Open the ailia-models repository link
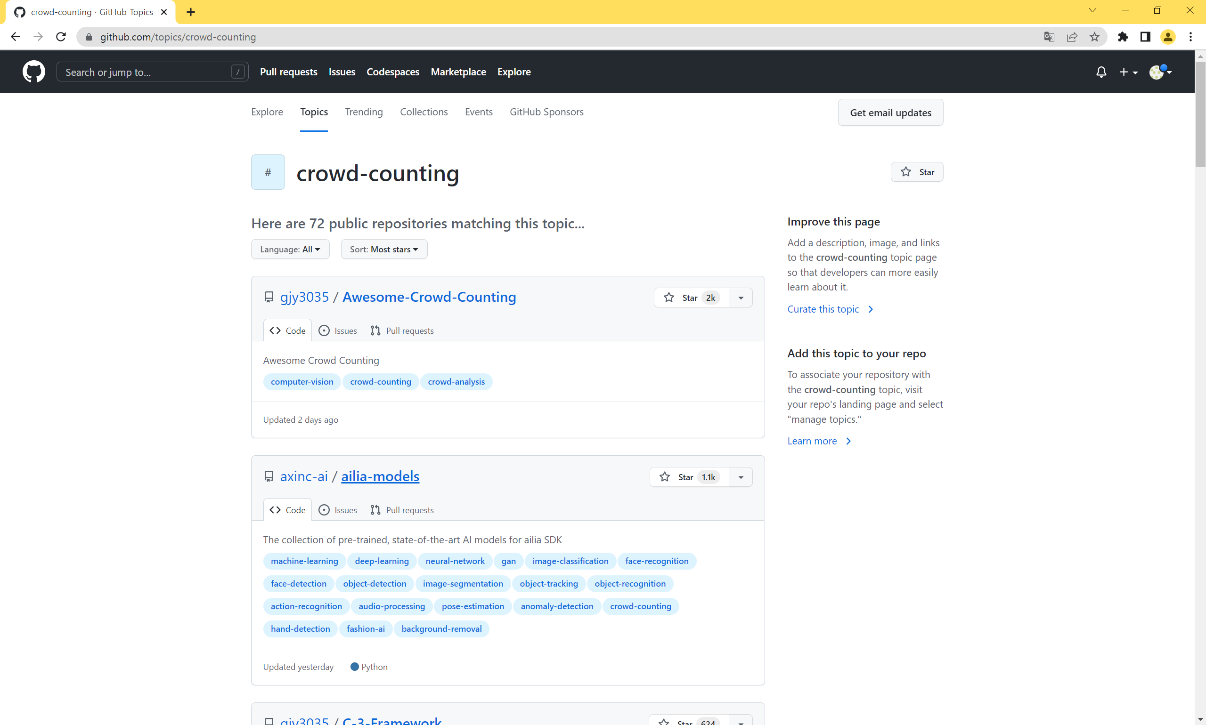The height and width of the screenshot is (725, 1206). click(380, 476)
